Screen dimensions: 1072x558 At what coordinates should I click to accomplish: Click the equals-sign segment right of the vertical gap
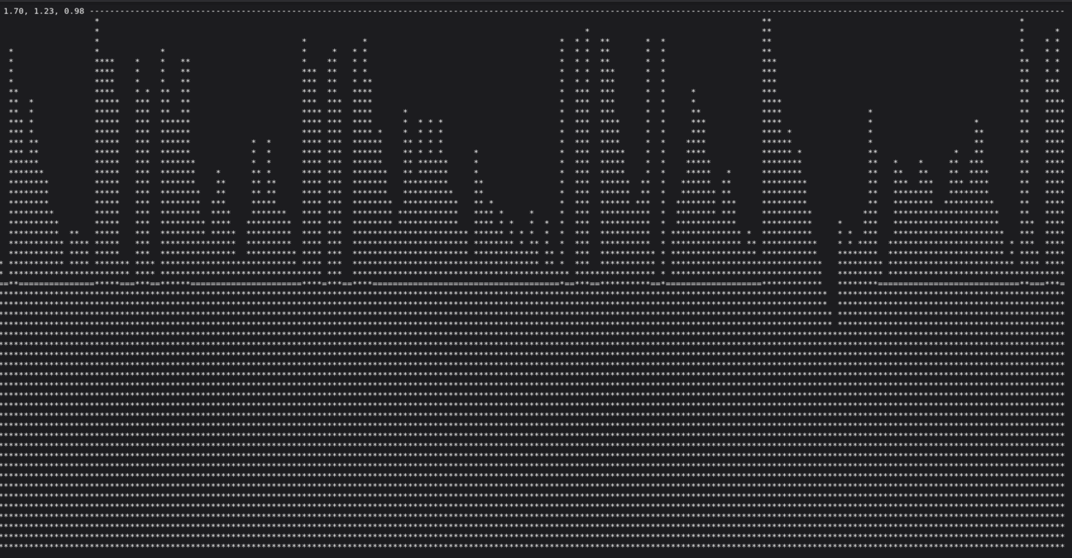(x=948, y=284)
